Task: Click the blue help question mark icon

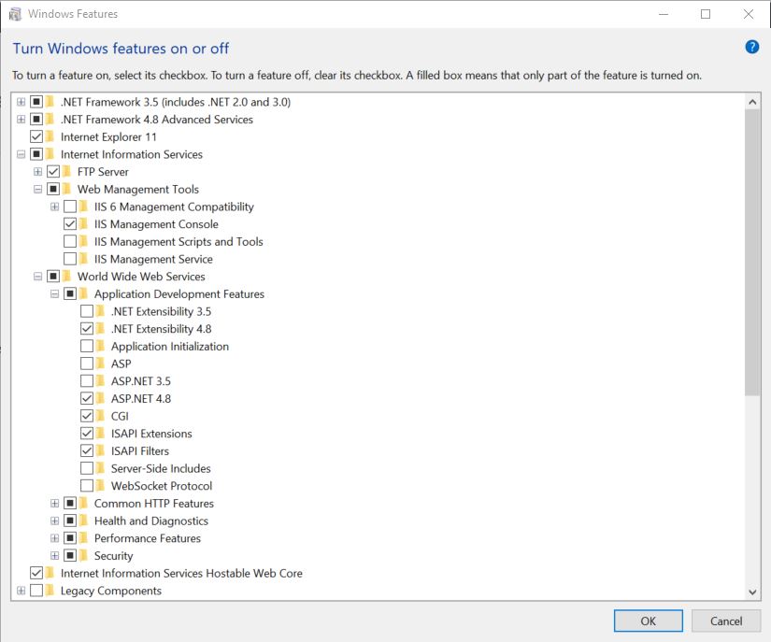Action: point(751,48)
